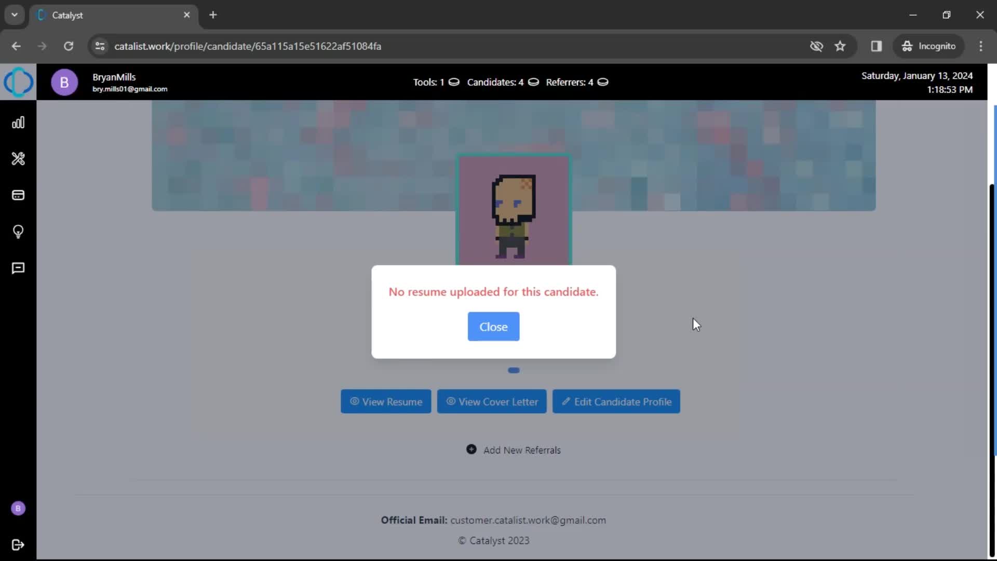Click View Resume button
Viewport: 997px width, 561px height.
coord(385,402)
